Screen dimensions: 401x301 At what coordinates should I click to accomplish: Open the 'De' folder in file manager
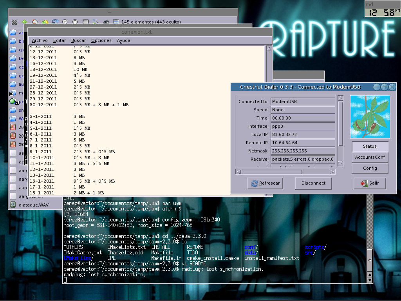pyautogui.click(x=17, y=58)
